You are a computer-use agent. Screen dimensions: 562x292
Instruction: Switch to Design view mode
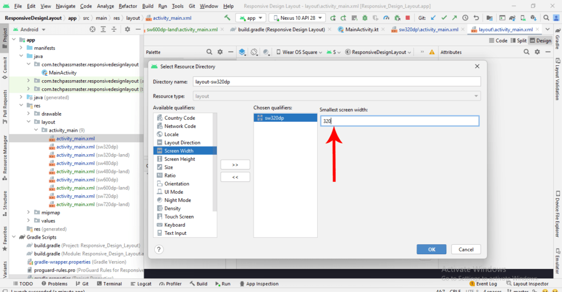point(541,41)
